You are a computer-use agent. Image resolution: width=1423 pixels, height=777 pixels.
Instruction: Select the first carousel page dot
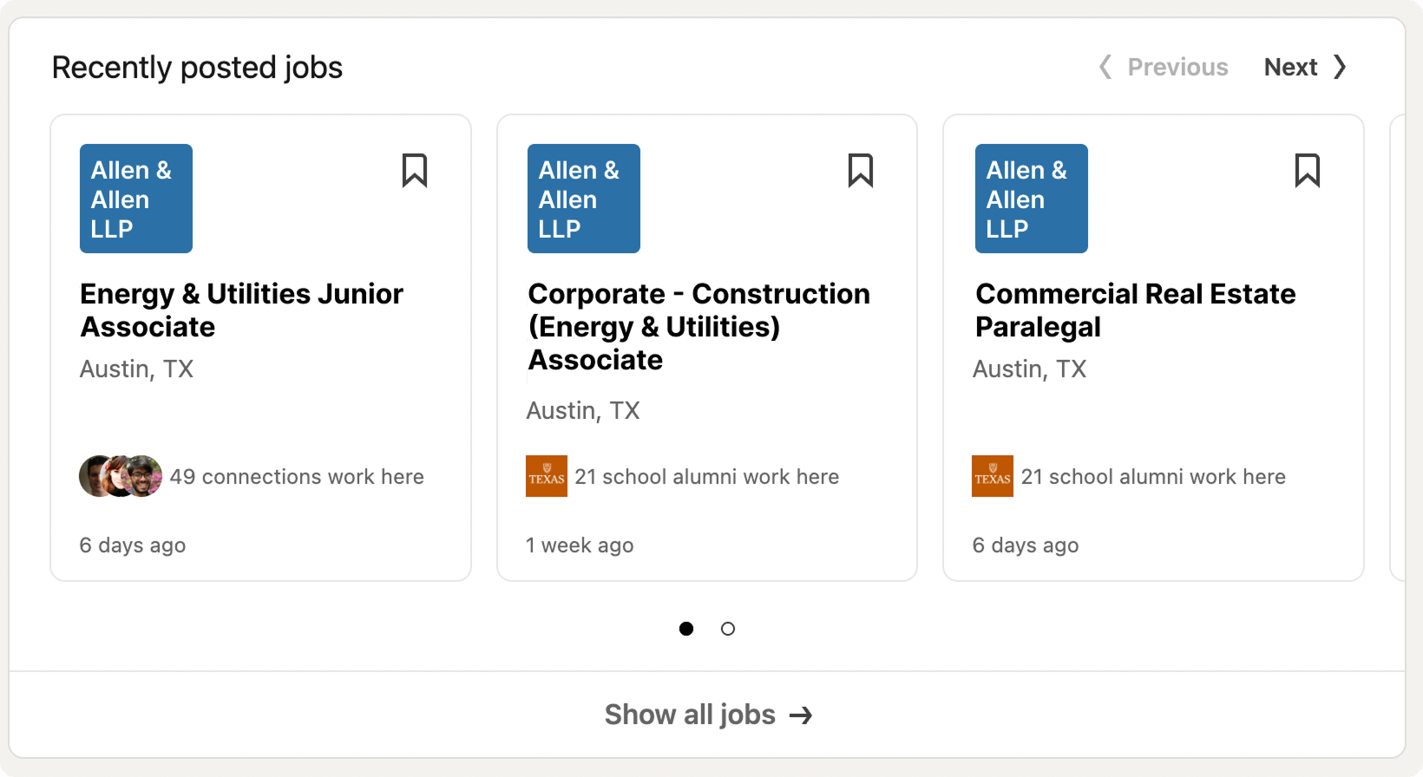pyautogui.click(x=686, y=629)
